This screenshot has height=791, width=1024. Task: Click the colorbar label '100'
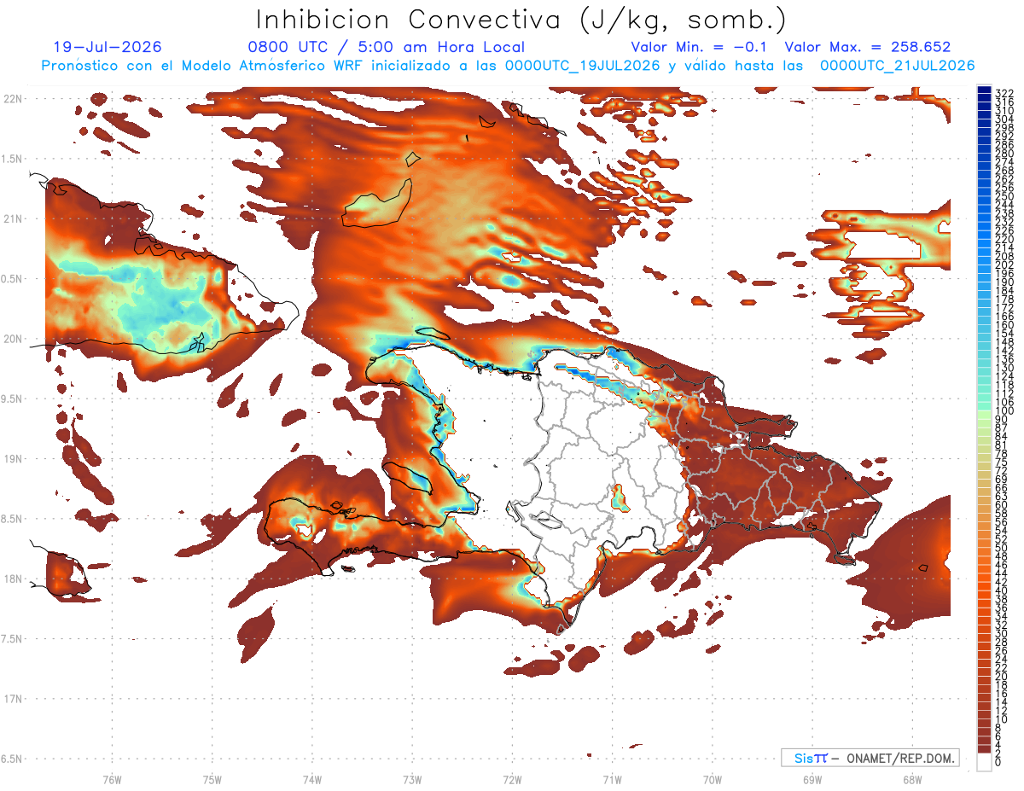tap(1004, 411)
